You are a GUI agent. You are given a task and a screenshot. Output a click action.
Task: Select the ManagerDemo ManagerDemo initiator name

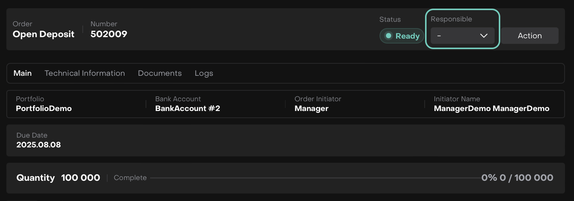[491, 108]
